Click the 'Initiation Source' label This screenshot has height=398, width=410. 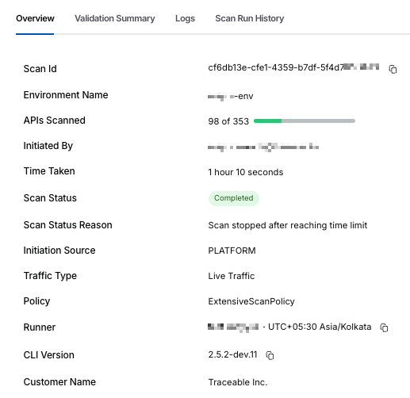tap(59, 251)
